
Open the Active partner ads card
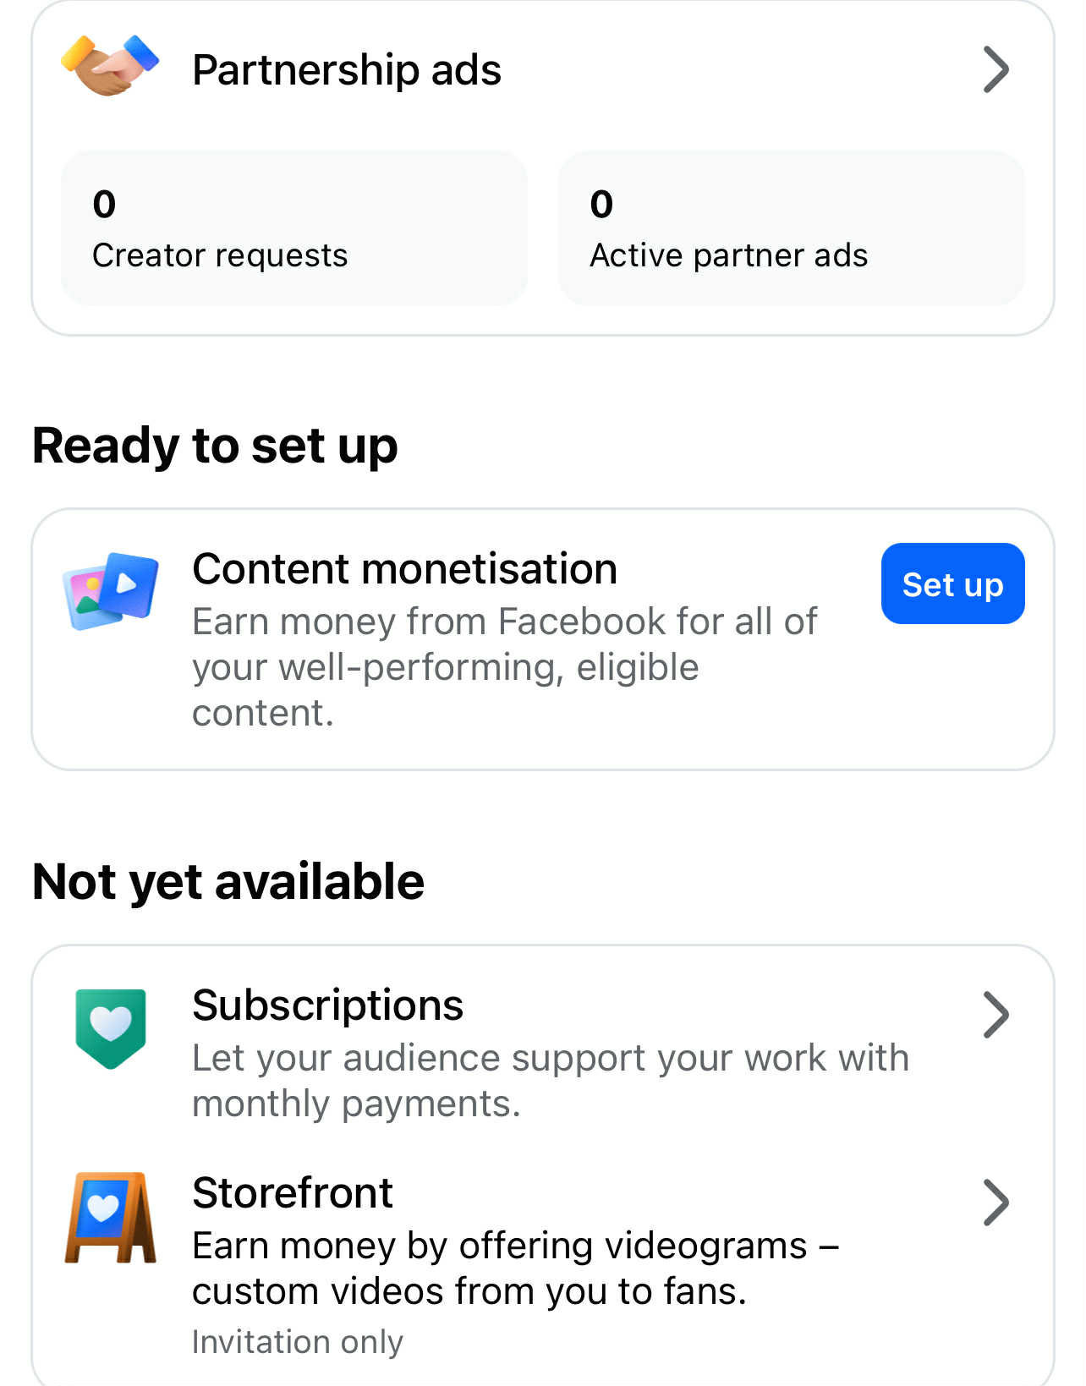(x=791, y=228)
